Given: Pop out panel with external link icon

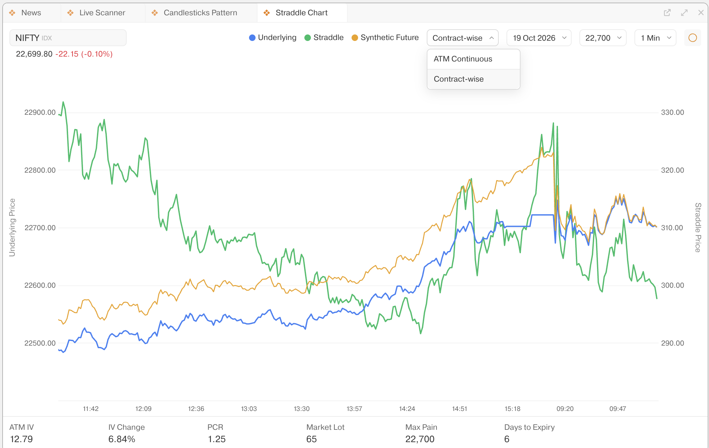Looking at the screenshot, I should (667, 13).
